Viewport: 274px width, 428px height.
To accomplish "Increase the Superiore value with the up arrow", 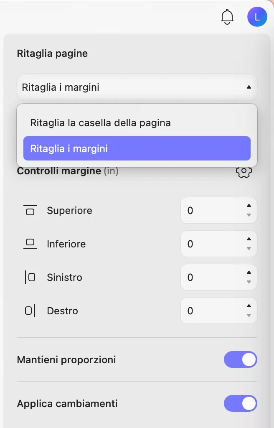I will [x=249, y=206].
